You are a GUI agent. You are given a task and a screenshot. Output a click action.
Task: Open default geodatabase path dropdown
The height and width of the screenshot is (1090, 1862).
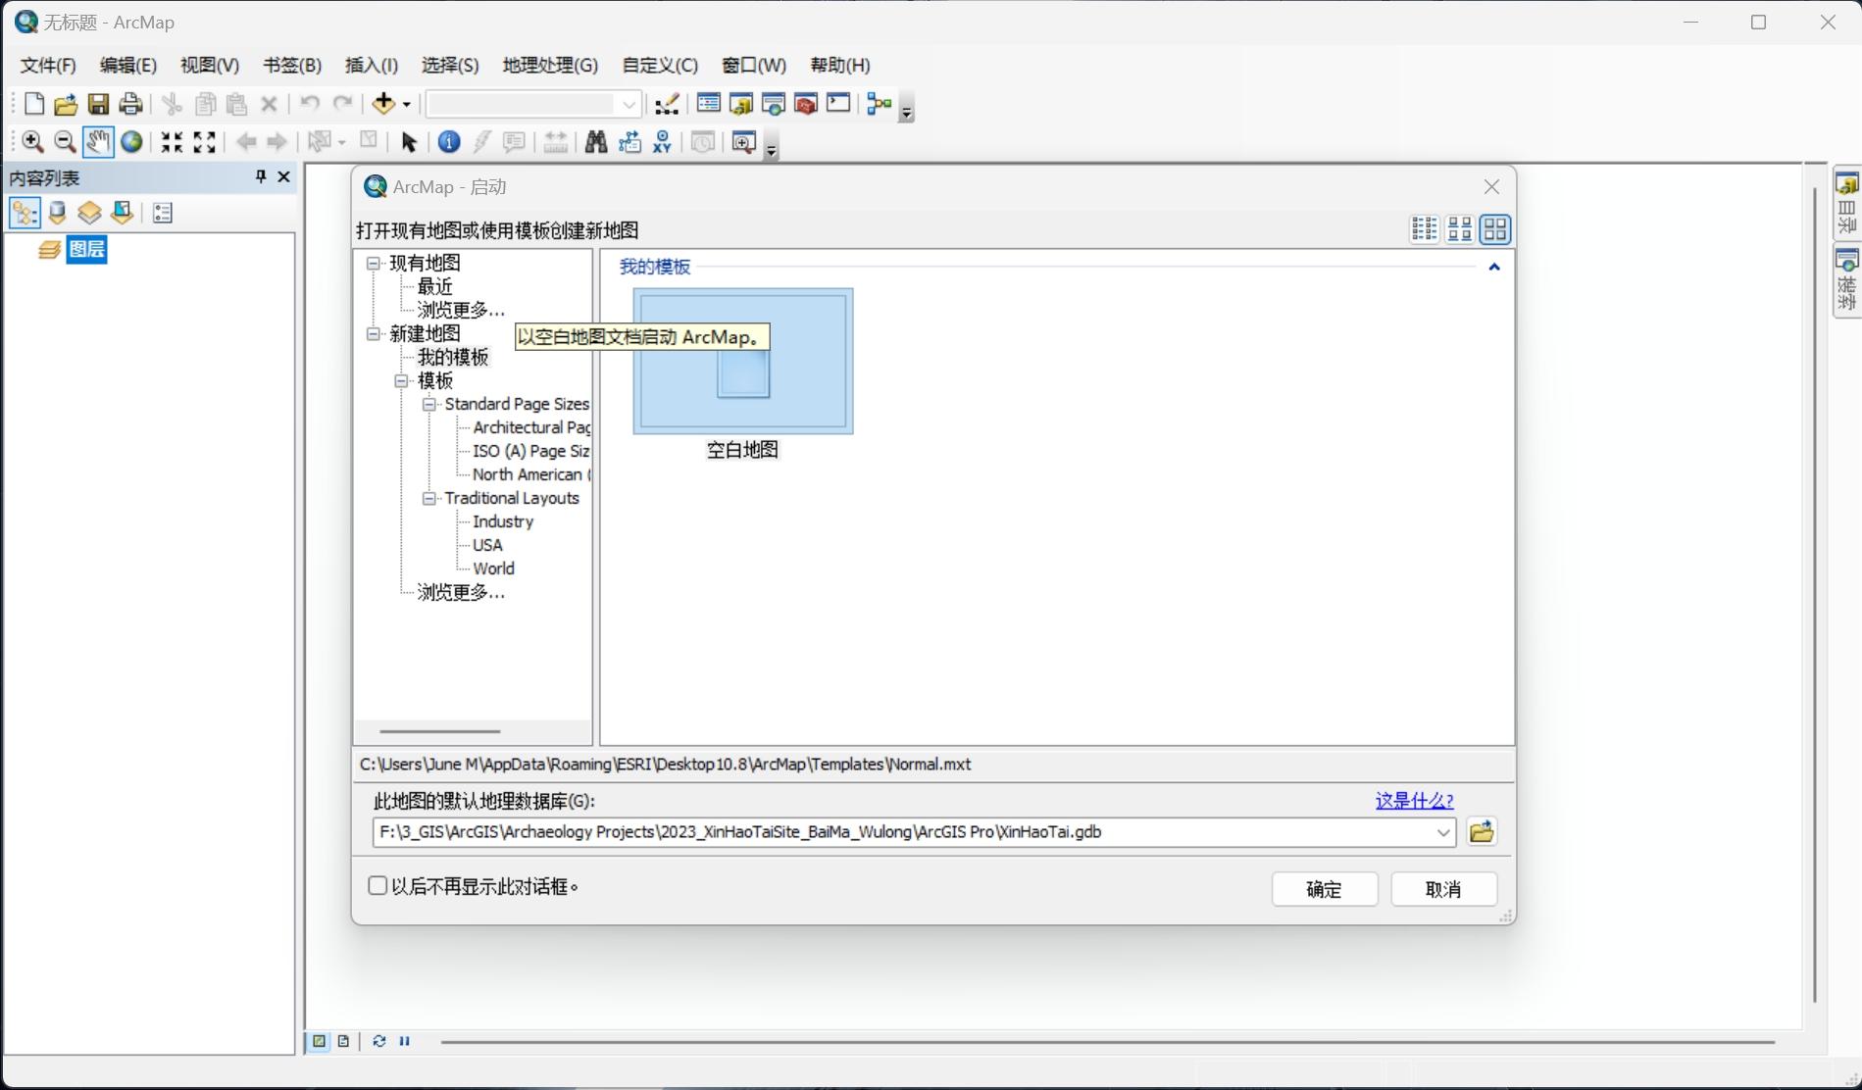1442,832
